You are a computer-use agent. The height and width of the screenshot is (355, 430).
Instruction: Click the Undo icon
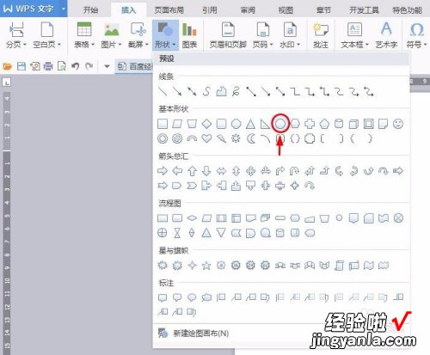(75, 66)
